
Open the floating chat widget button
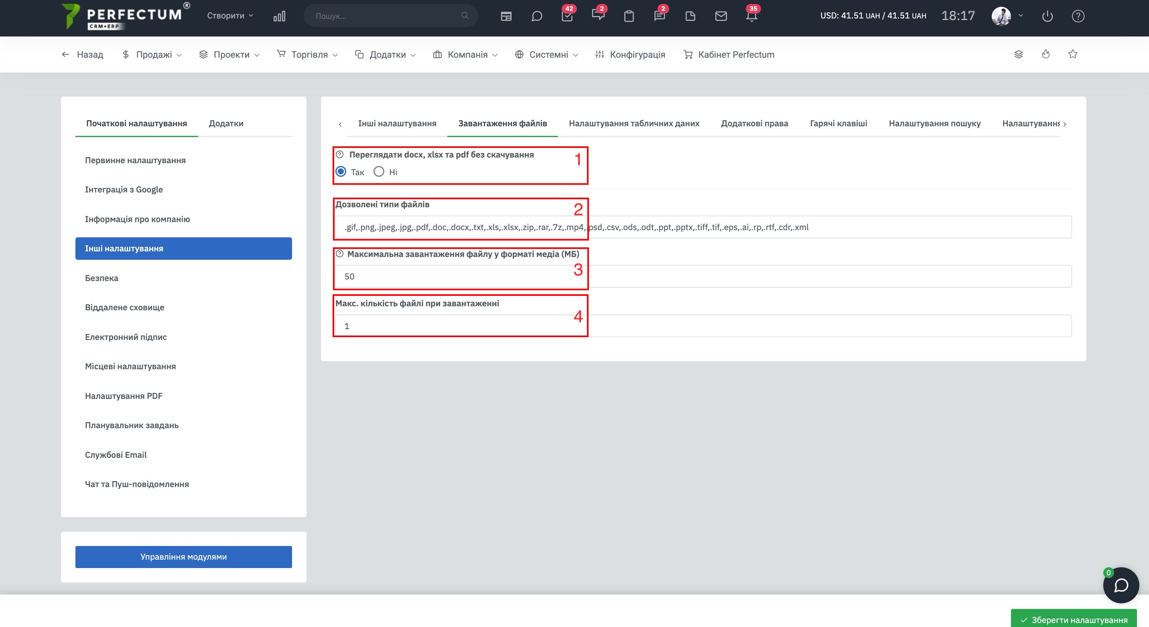[x=1121, y=585]
